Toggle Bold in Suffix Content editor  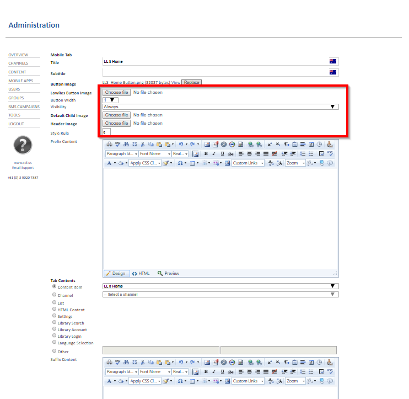point(206,371)
